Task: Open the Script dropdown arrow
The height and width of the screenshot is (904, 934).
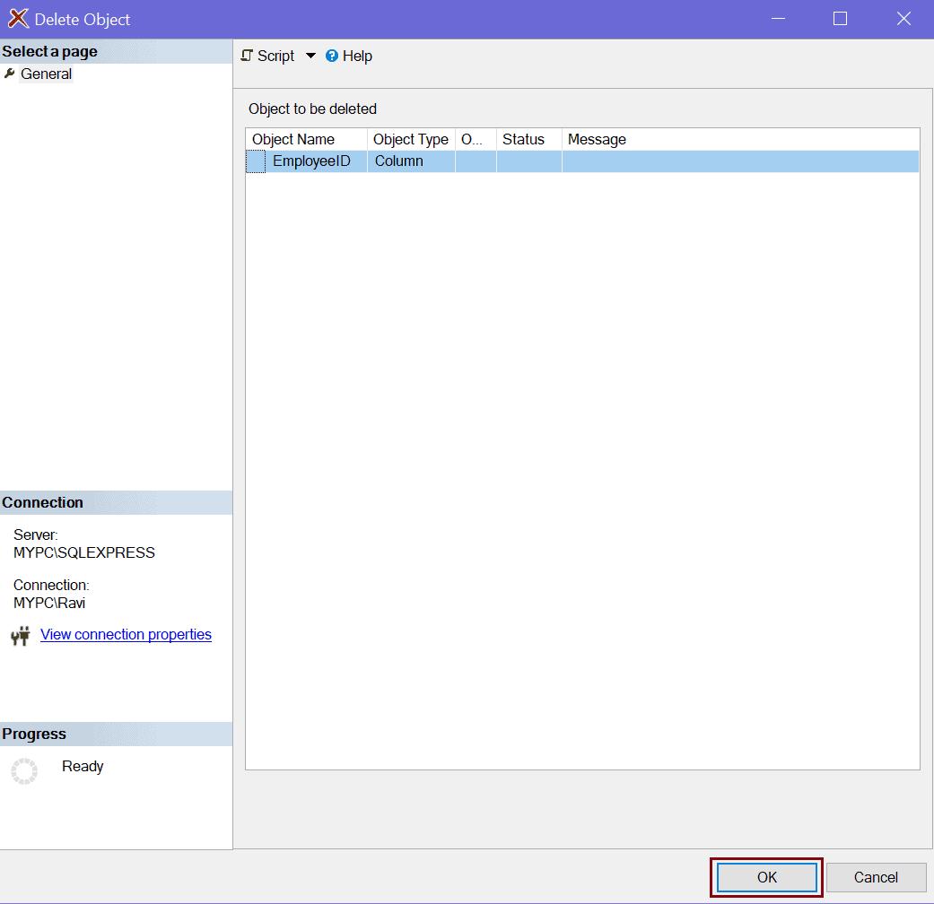Action: click(x=310, y=56)
